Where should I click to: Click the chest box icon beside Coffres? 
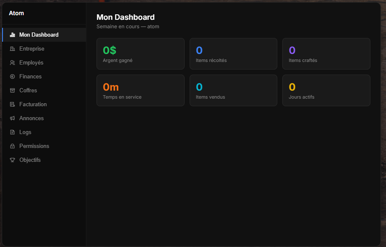click(x=12, y=91)
